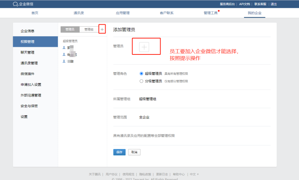Click plus icon beside 管理组 tab

point(102,29)
